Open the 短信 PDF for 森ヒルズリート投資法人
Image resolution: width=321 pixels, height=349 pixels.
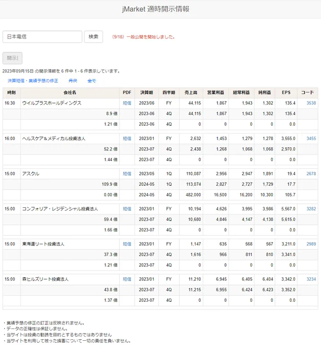click(127, 279)
